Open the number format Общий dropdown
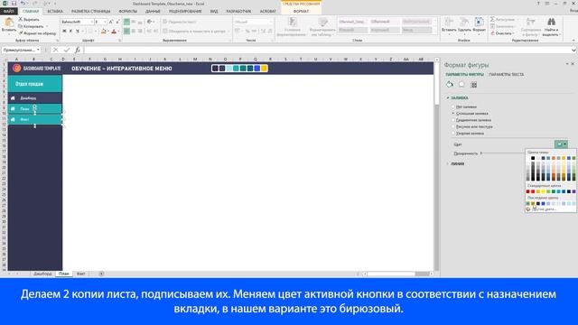 point(271,22)
